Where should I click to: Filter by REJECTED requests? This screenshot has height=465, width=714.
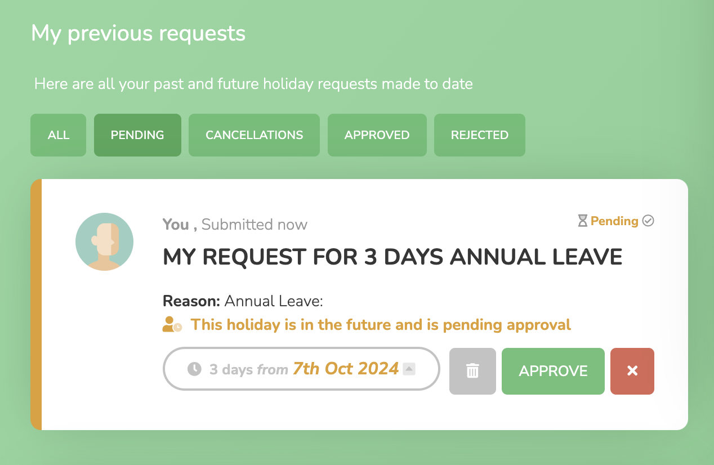(480, 135)
